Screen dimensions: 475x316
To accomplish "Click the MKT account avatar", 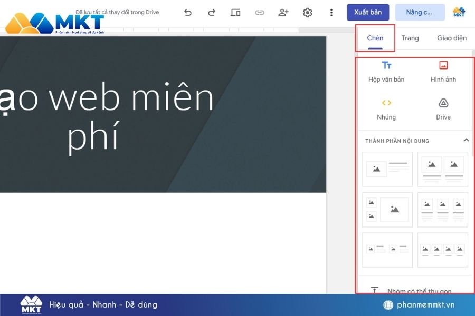I will (459, 12).
